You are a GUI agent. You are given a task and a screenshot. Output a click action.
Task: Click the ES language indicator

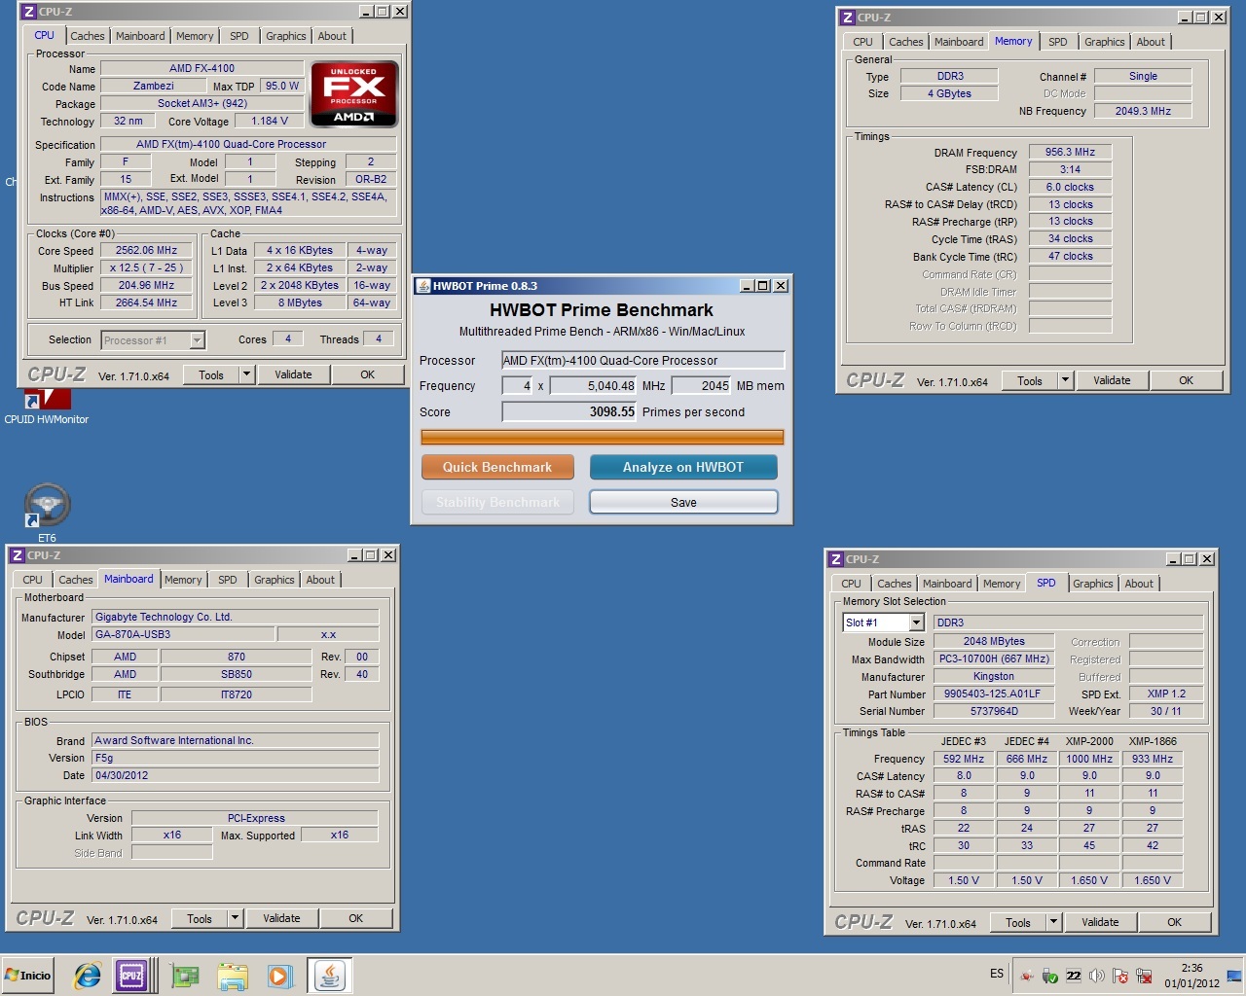[x=997, y=974]
